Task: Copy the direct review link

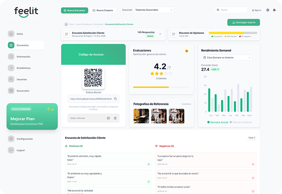Action: (x=115, y=99)
